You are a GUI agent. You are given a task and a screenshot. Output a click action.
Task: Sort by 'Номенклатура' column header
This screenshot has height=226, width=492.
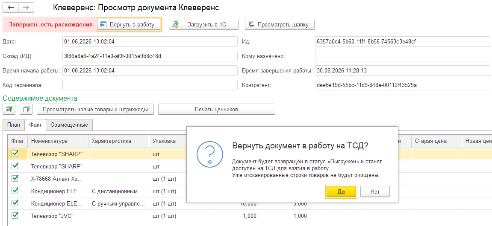click(58, 141)
